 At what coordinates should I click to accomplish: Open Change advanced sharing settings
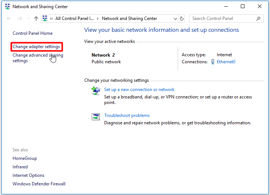point(38,58)
